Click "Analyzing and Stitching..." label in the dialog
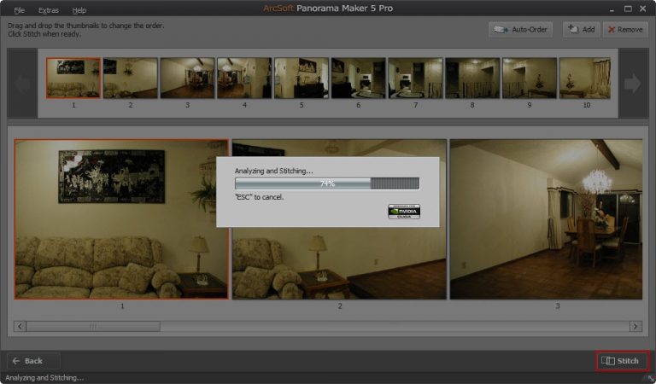 point(273,171)
